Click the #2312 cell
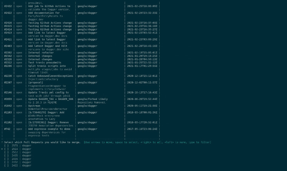This screenshot has height=171, width=287. 8,63
